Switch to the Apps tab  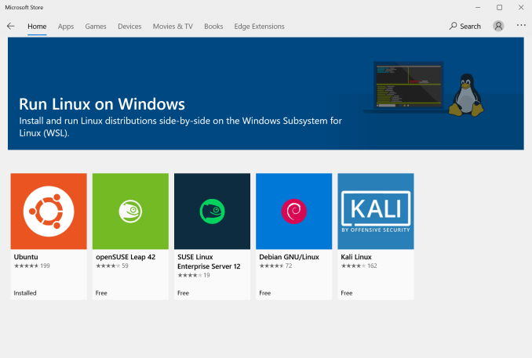click(66, 27)
